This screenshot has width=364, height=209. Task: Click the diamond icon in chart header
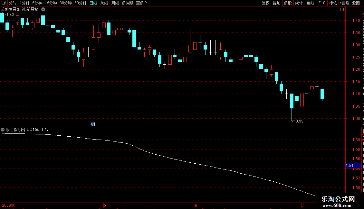tap(336, 10)
